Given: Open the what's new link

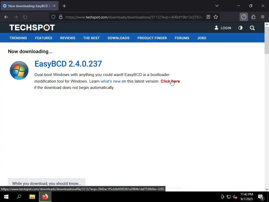Looking at the screenshot, I should point(111,81).
